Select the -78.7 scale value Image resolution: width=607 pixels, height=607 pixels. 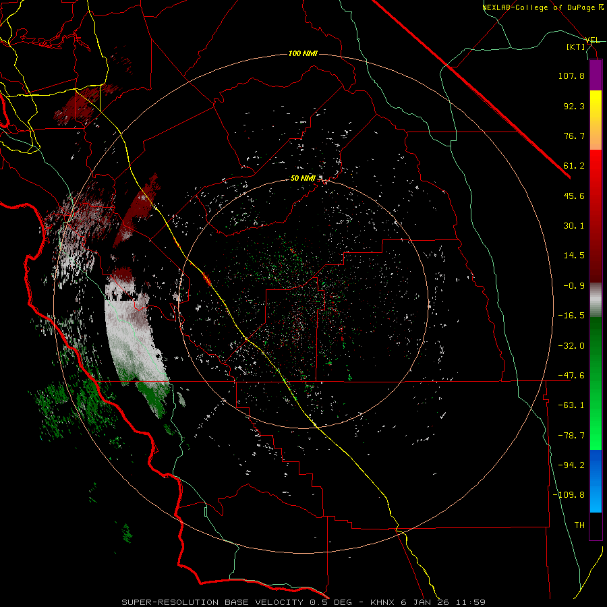[x=571, y=436]
